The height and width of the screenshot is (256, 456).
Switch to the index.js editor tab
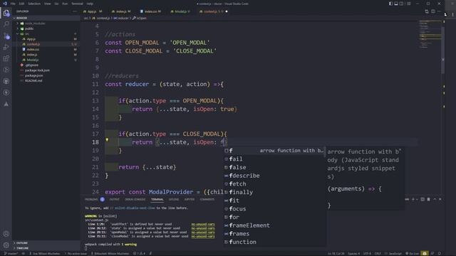pos(121,11)
